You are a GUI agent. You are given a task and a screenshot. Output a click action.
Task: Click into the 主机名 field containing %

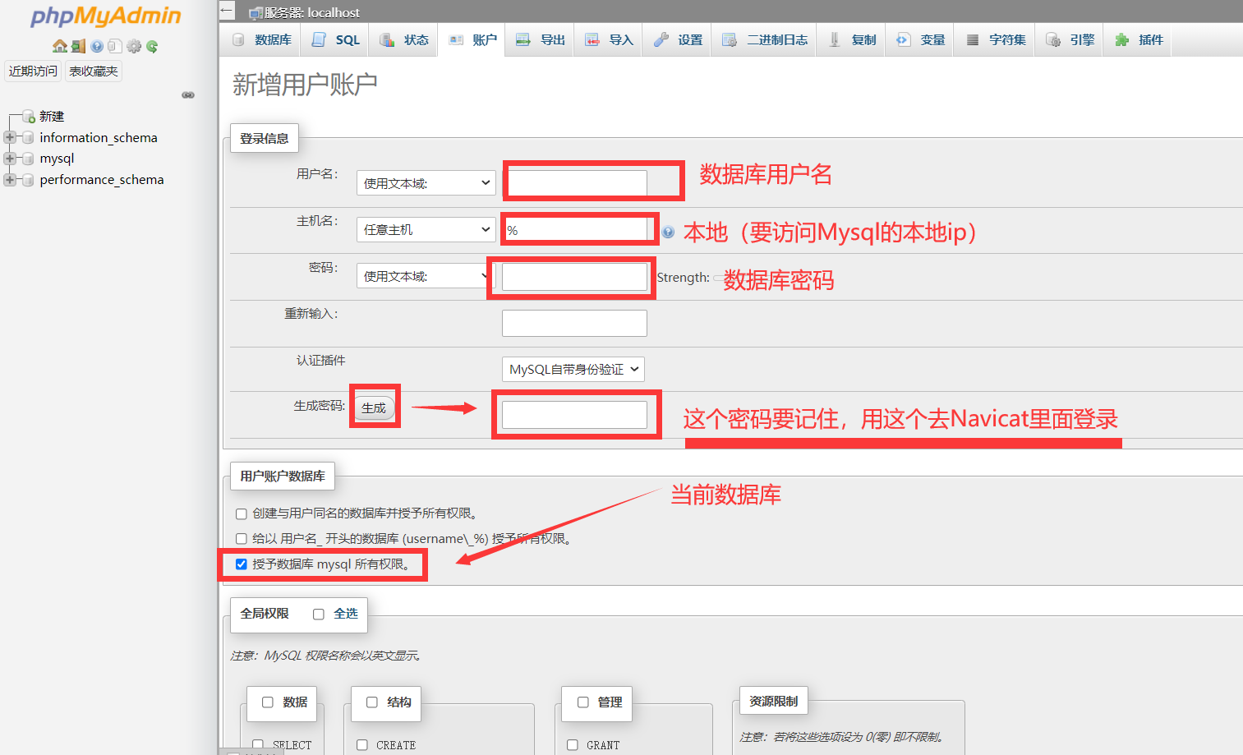click(x=577, y=230)
